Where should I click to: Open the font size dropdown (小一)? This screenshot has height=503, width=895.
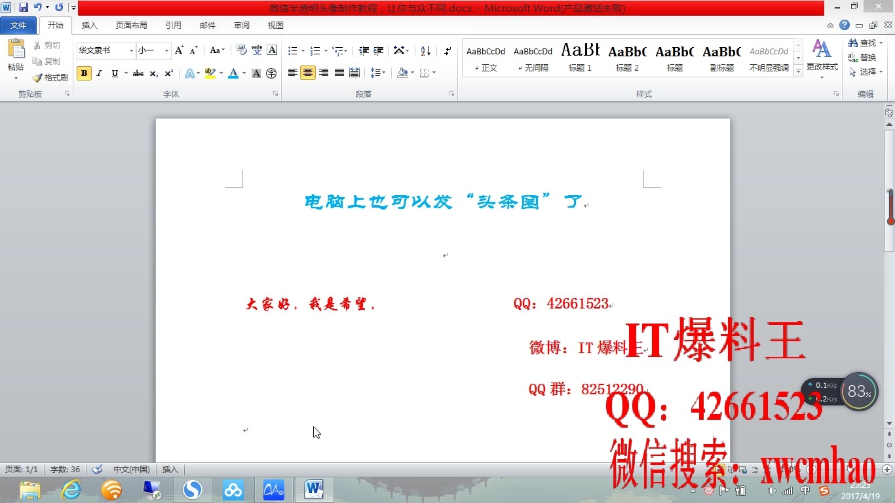click(x=167, y=50)
